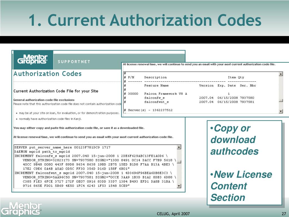Click the 'At license renewal time' sentence above the P/N box
289x217 pixels.
tap(199, 64)
